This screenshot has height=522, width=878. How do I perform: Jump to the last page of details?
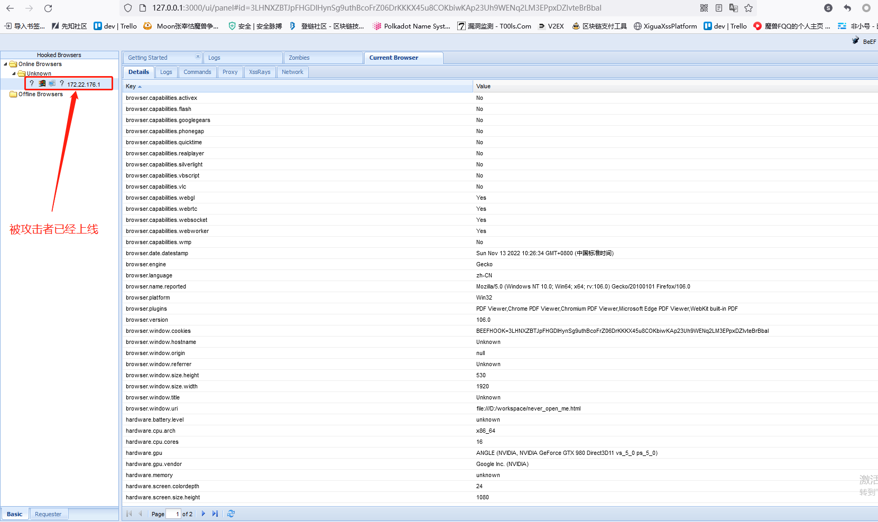(215, 514)
